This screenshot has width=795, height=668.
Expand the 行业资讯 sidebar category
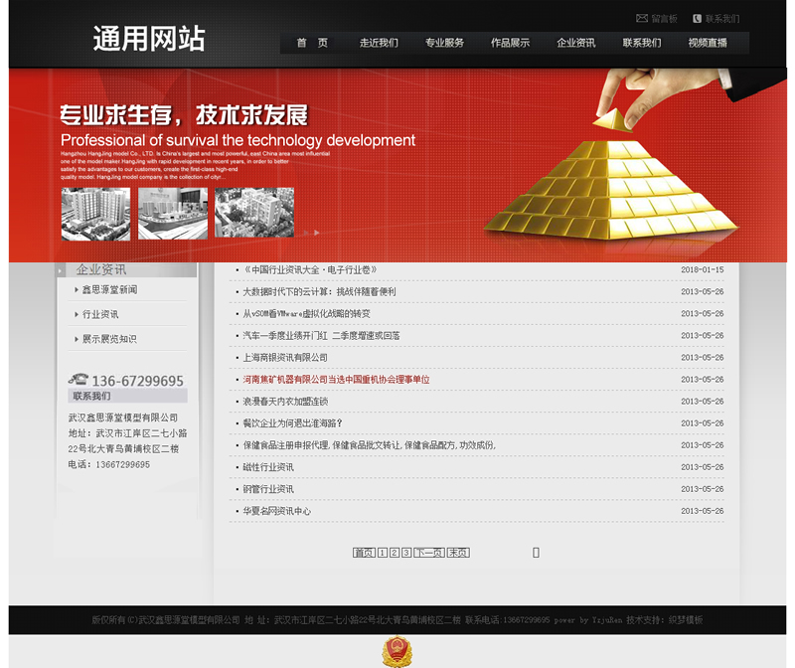(100, 314)
